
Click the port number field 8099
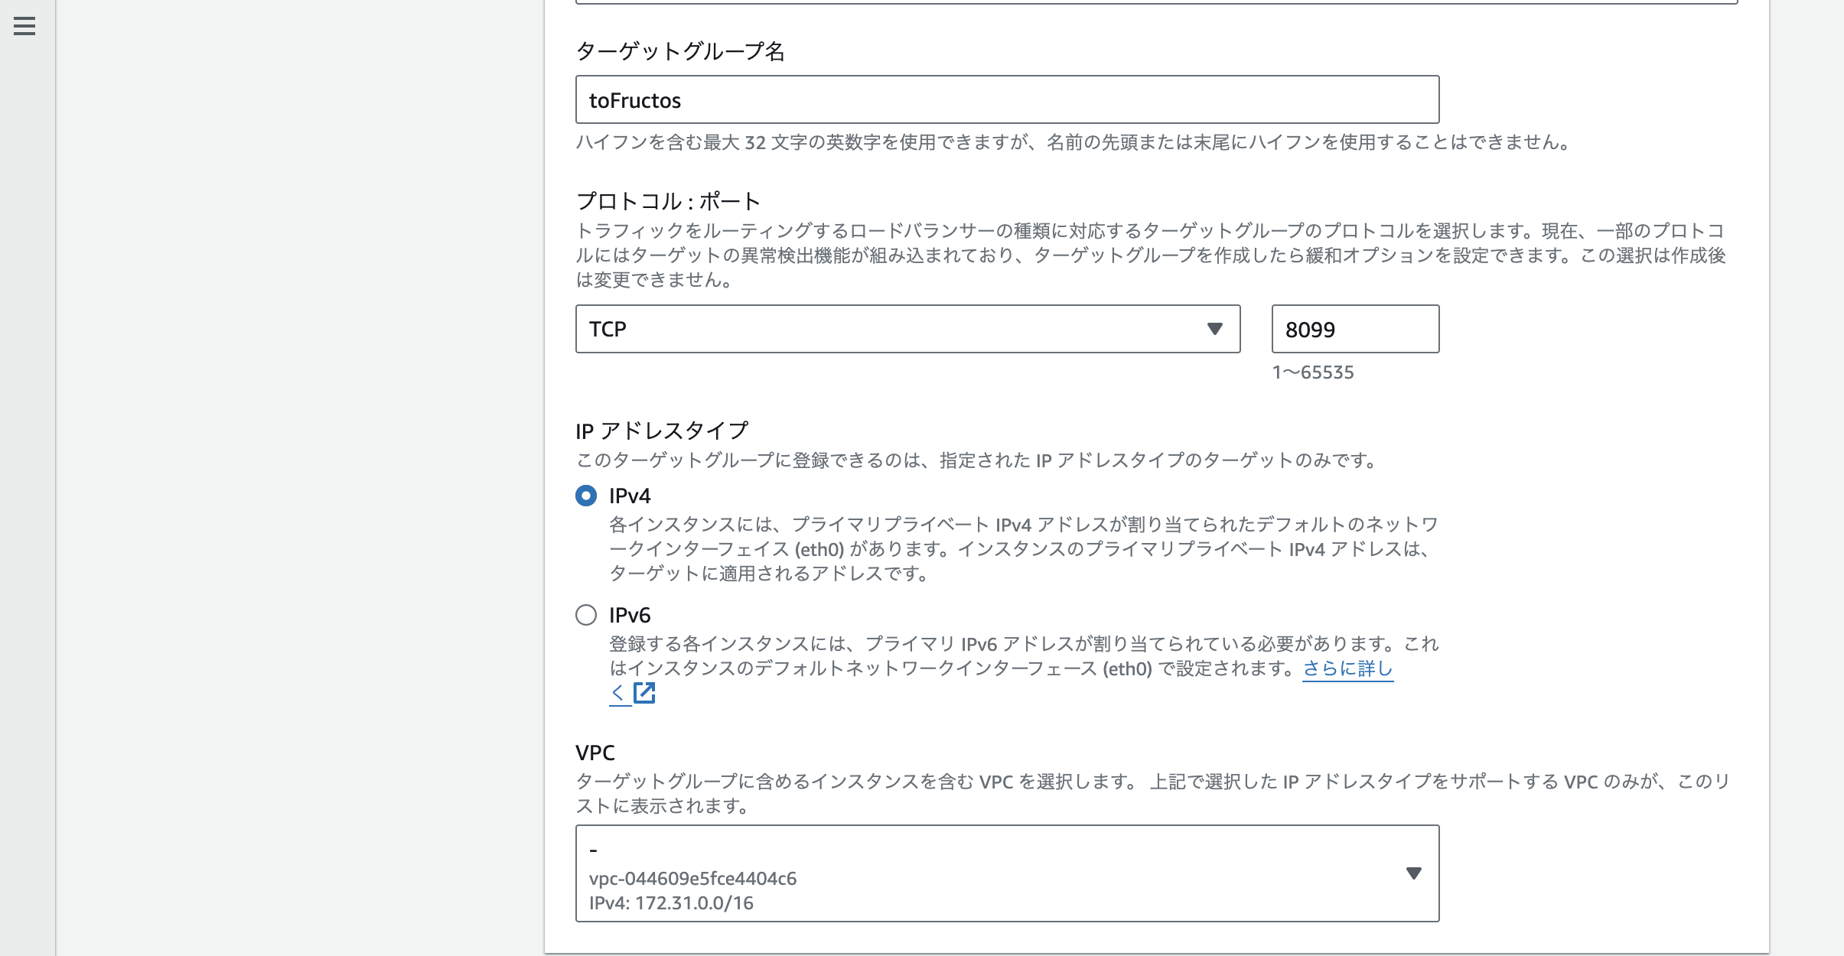point(1355,329)
